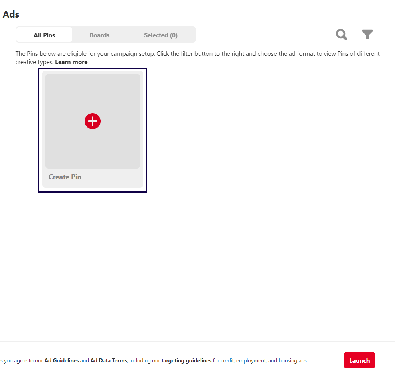Viewport: 395px width, 378px height.
Task: Open the Selected (0) tab
Action: click(x=160, y=35)
